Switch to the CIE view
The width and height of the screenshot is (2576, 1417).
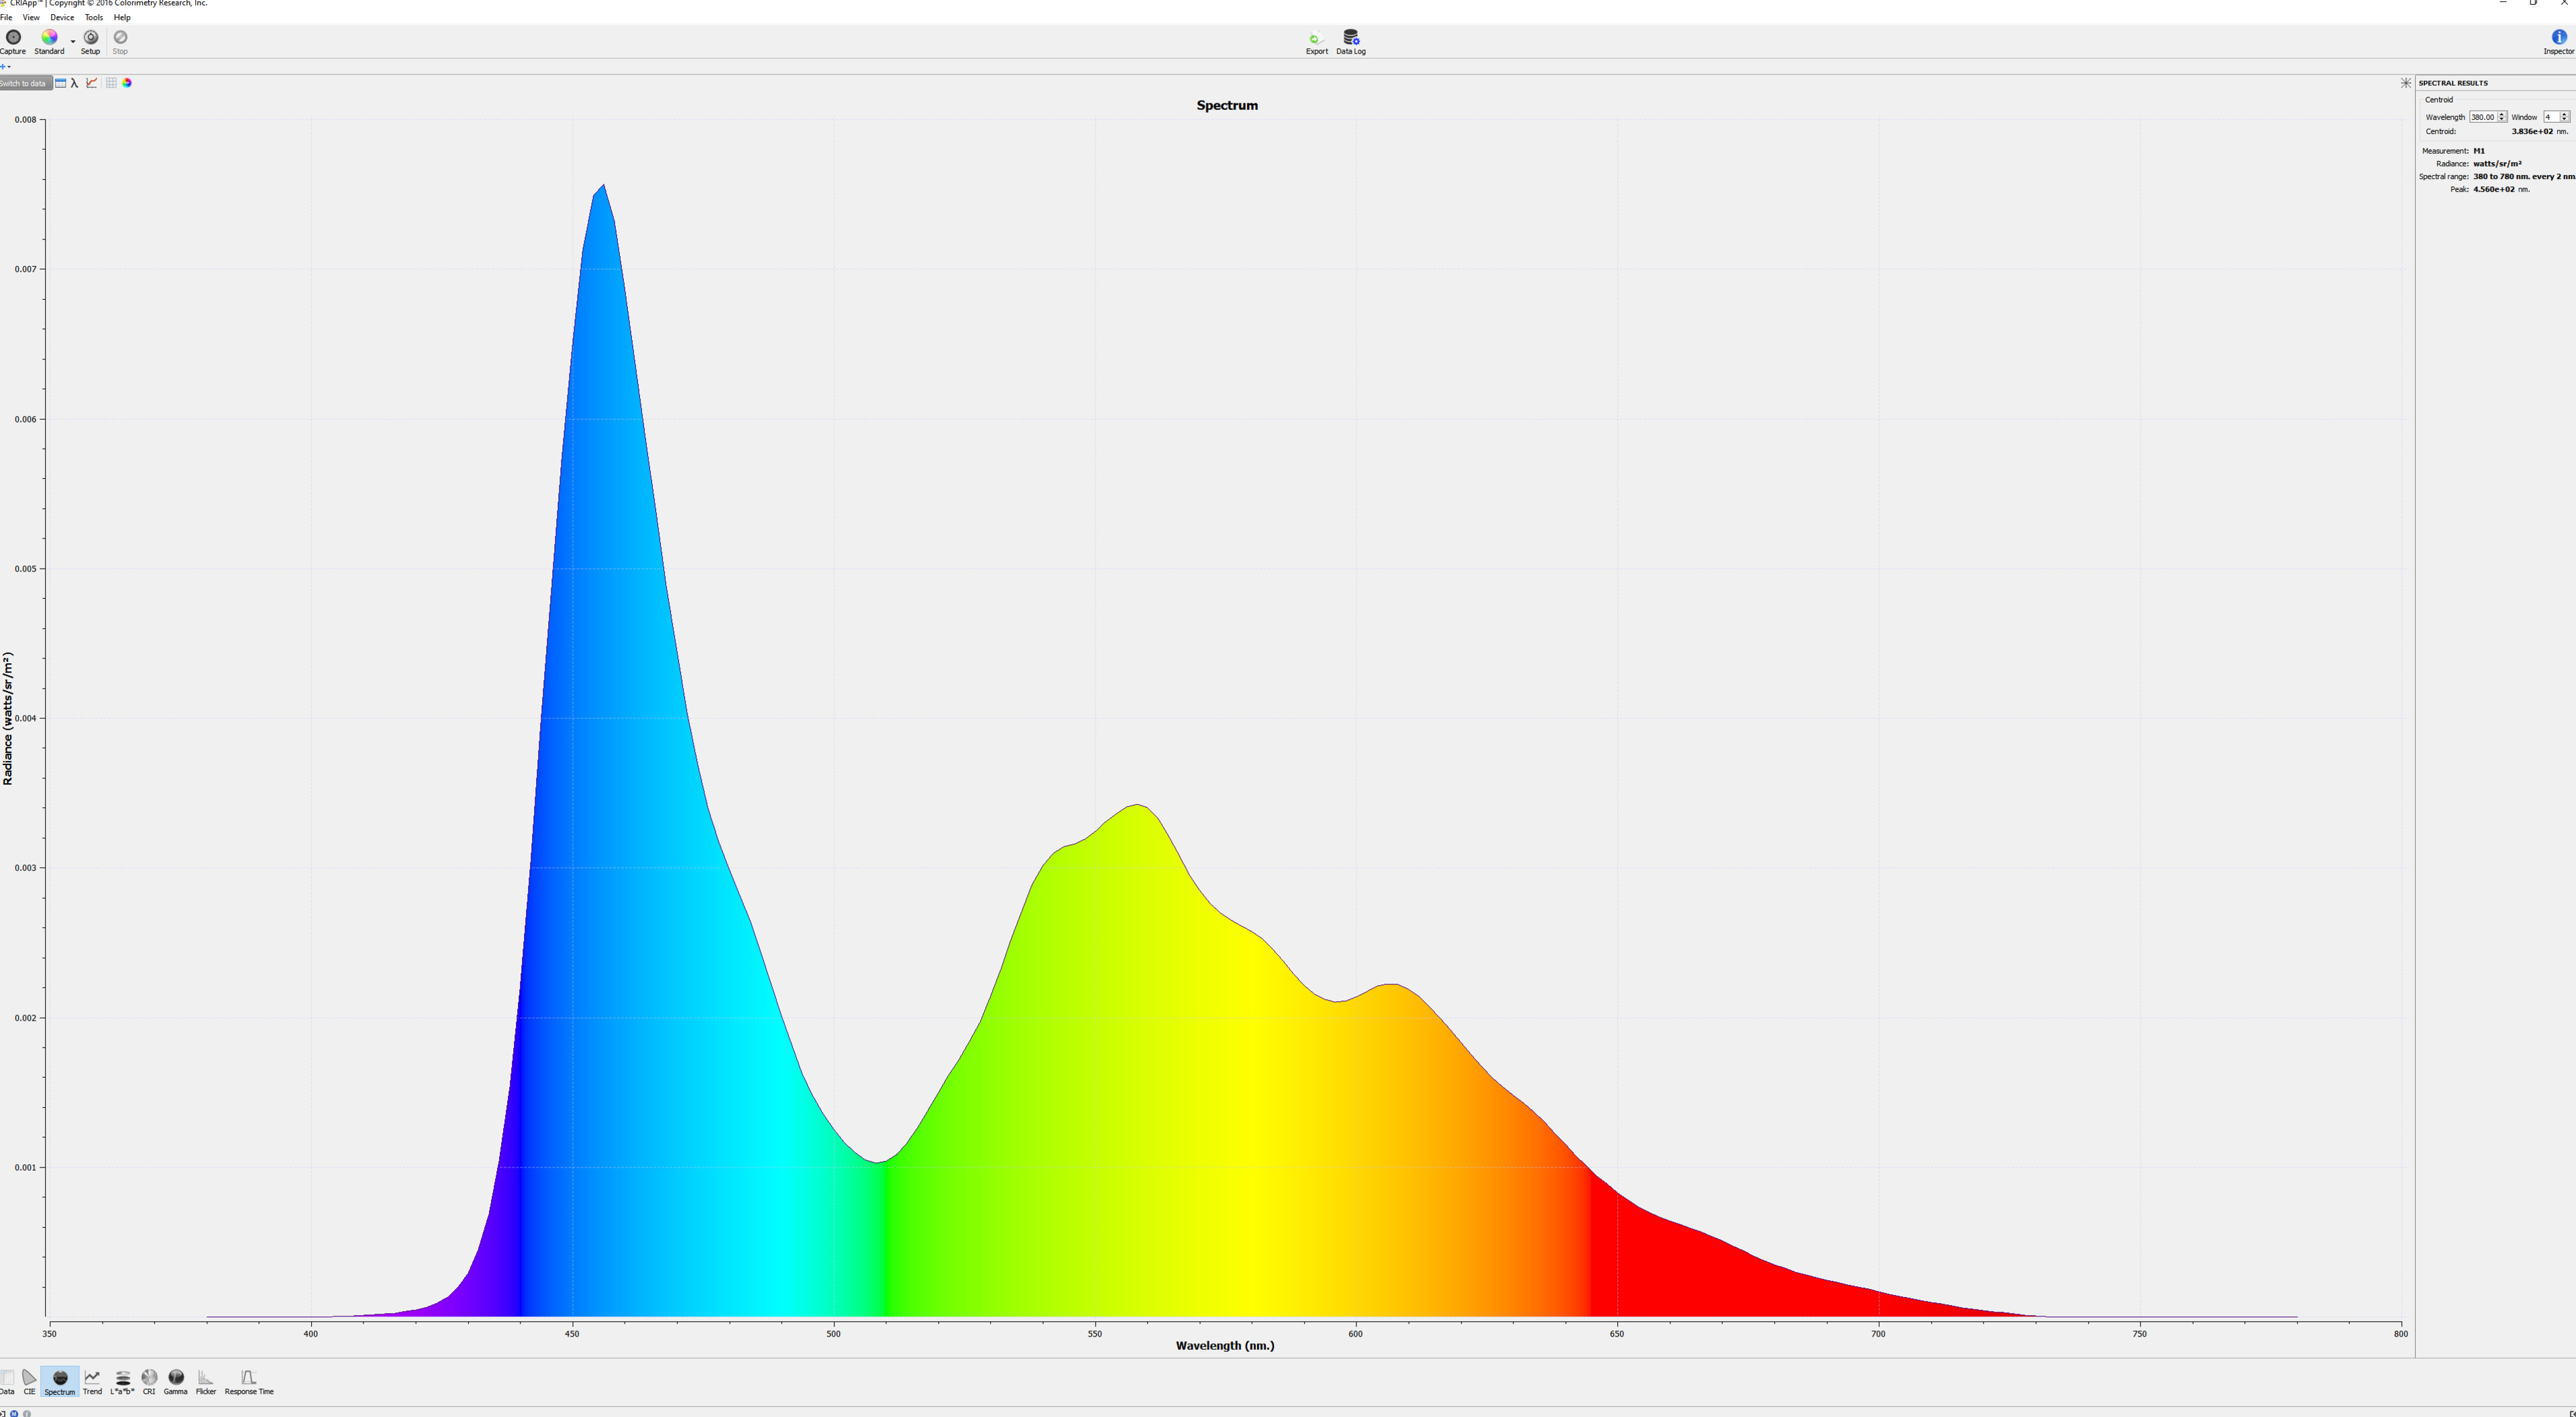coord(29,1381)
